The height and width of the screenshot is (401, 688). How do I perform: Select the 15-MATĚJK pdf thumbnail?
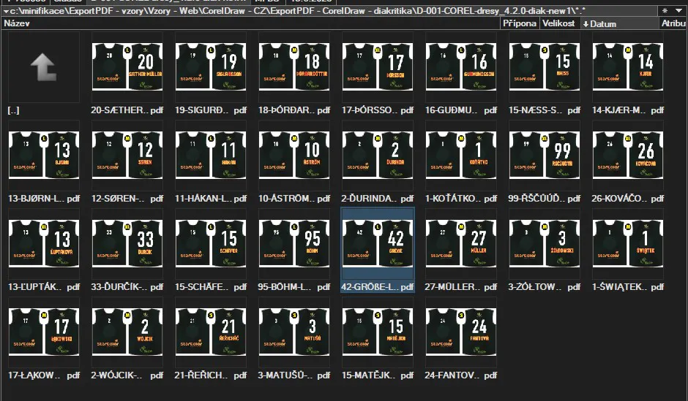(378, 332)
